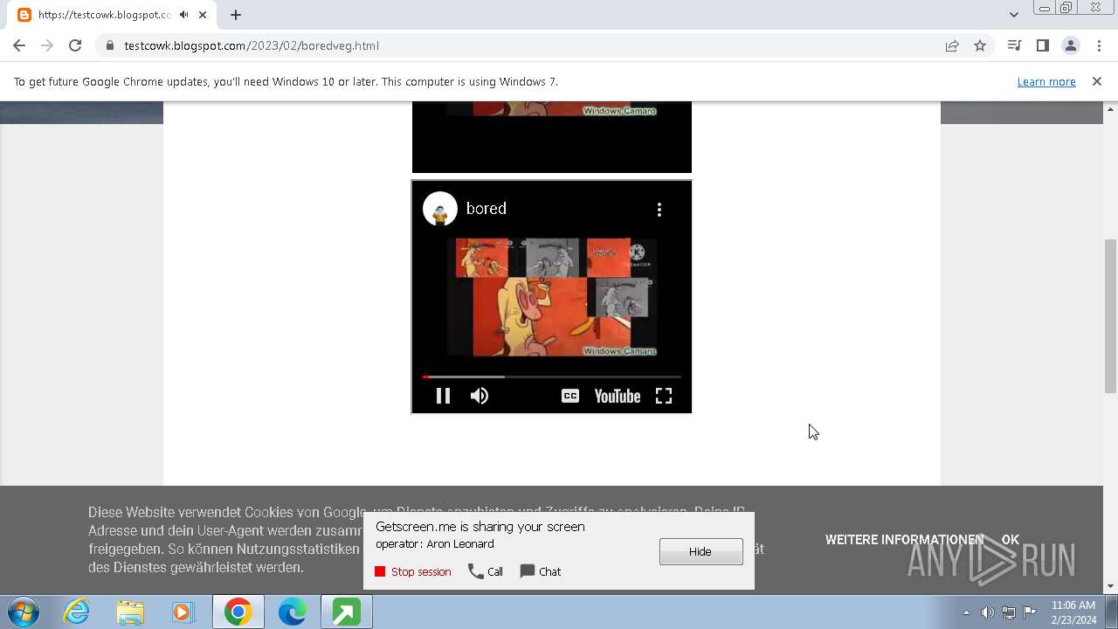
Task: Mute the YouTube player volume
Action: pos(479,396)
